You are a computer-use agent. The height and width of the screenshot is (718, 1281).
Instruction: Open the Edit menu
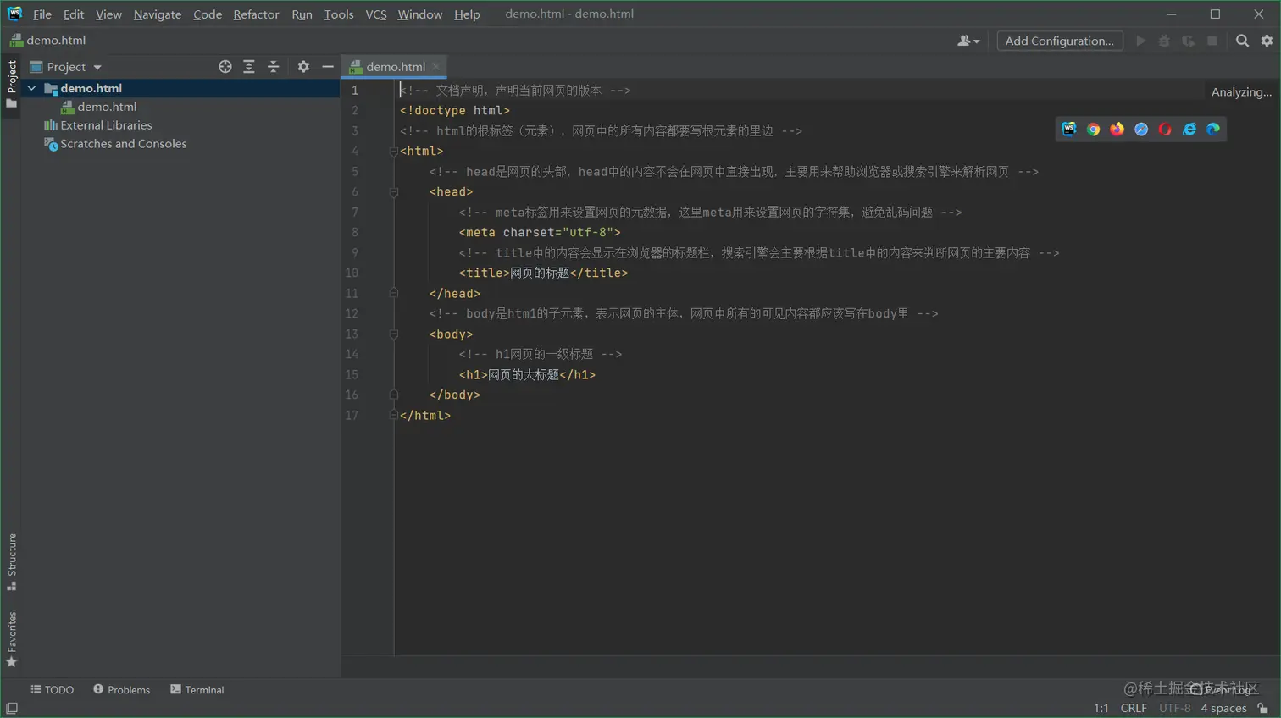[74, 14]
